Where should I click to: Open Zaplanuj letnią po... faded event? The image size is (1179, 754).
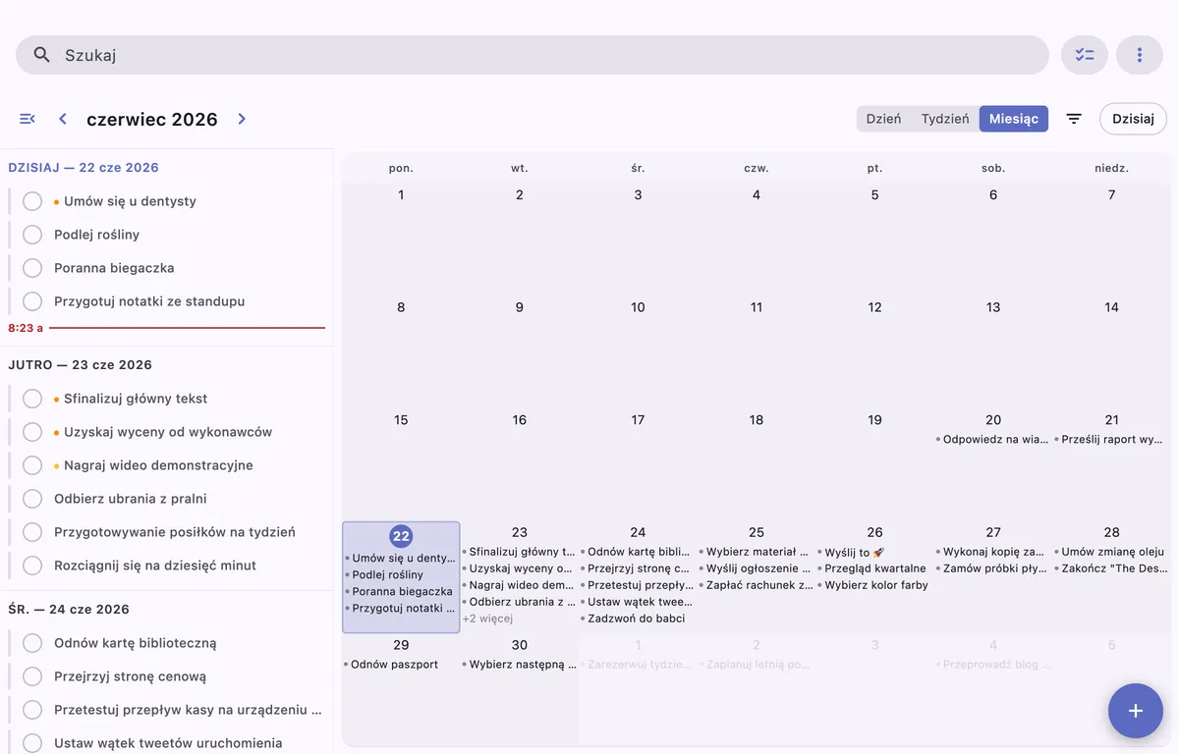[756, 665]
